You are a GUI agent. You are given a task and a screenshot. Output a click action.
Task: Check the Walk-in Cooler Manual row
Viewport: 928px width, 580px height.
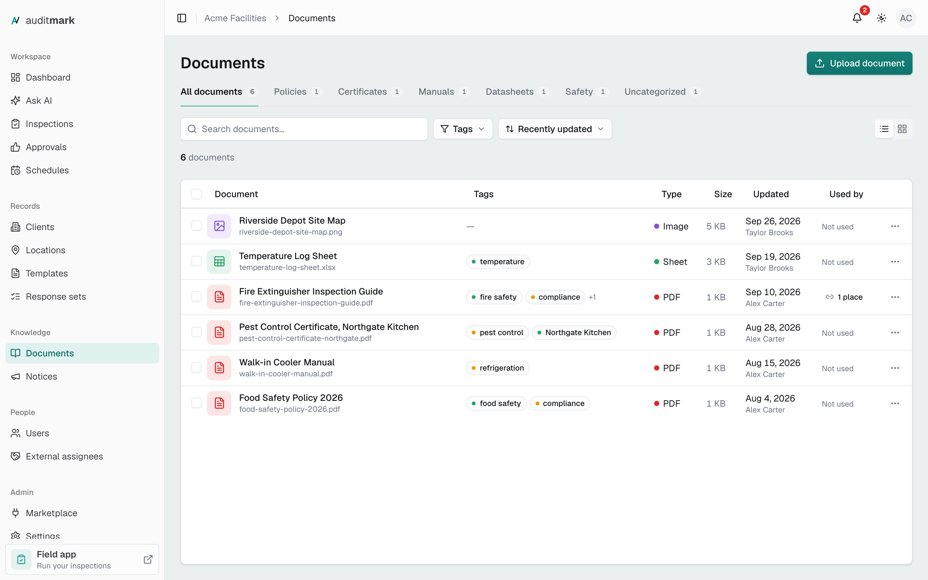[196, 367]
